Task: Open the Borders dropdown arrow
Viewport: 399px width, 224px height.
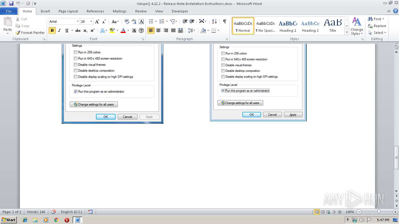Action: point(218,30)
